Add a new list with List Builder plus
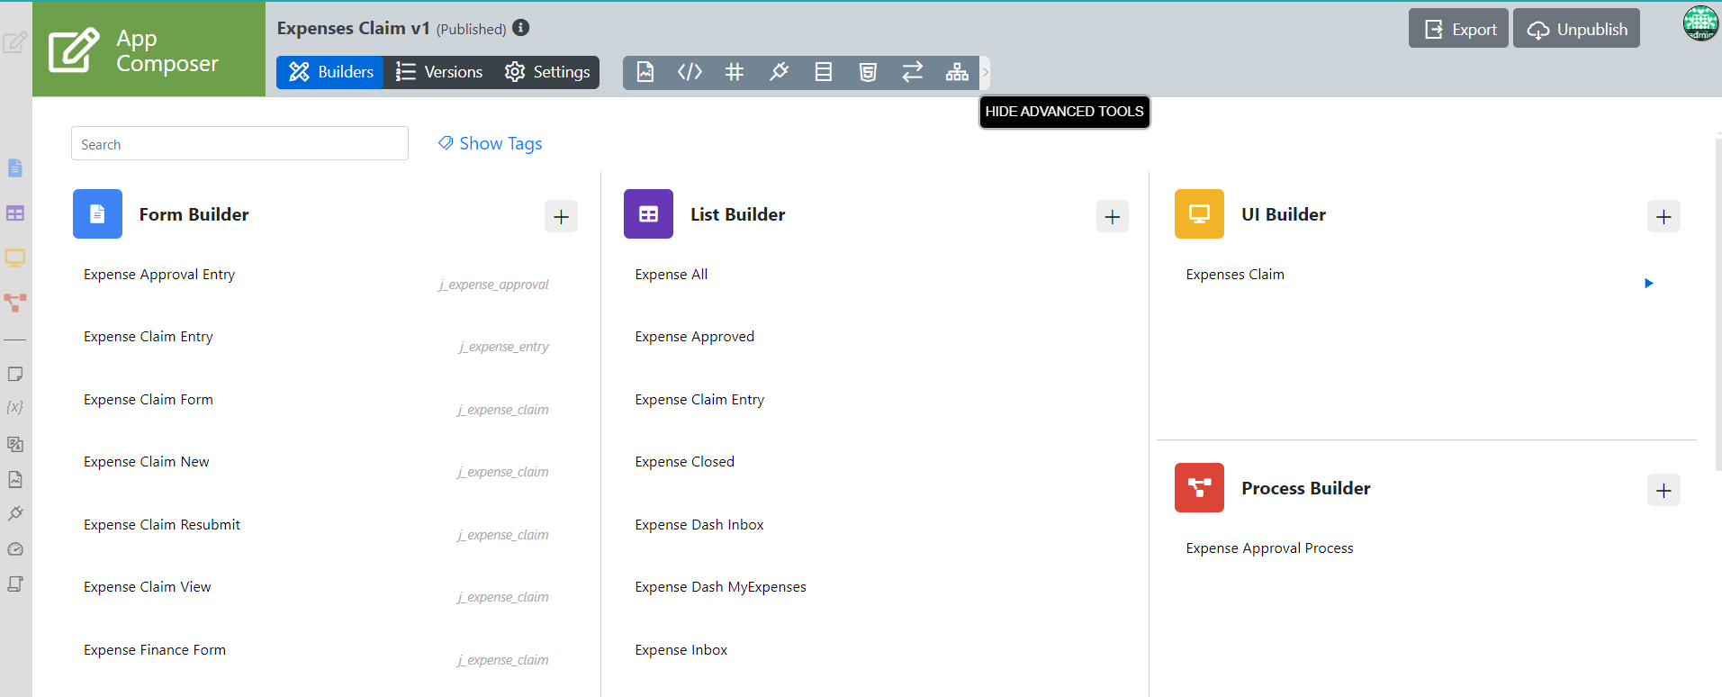1722x697 pixels. pyautogui.click(x=1113, y=216)
